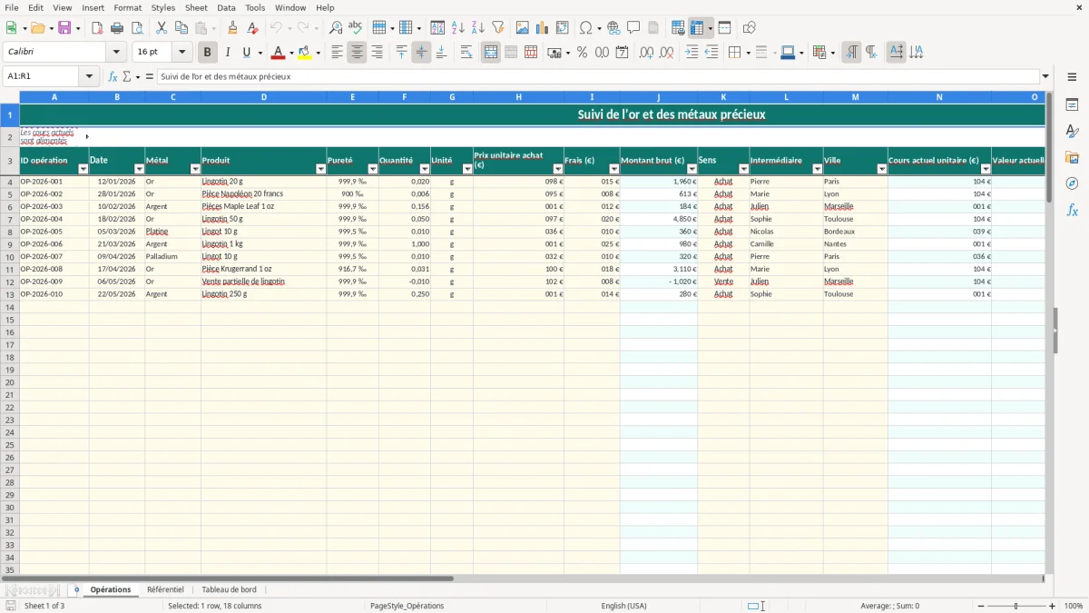Toggle Align Left
Viewport: 1089px width, 613px height.
[x=337, y=53]
